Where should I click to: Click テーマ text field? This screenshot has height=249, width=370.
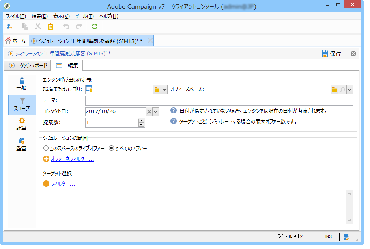[219, 101]
